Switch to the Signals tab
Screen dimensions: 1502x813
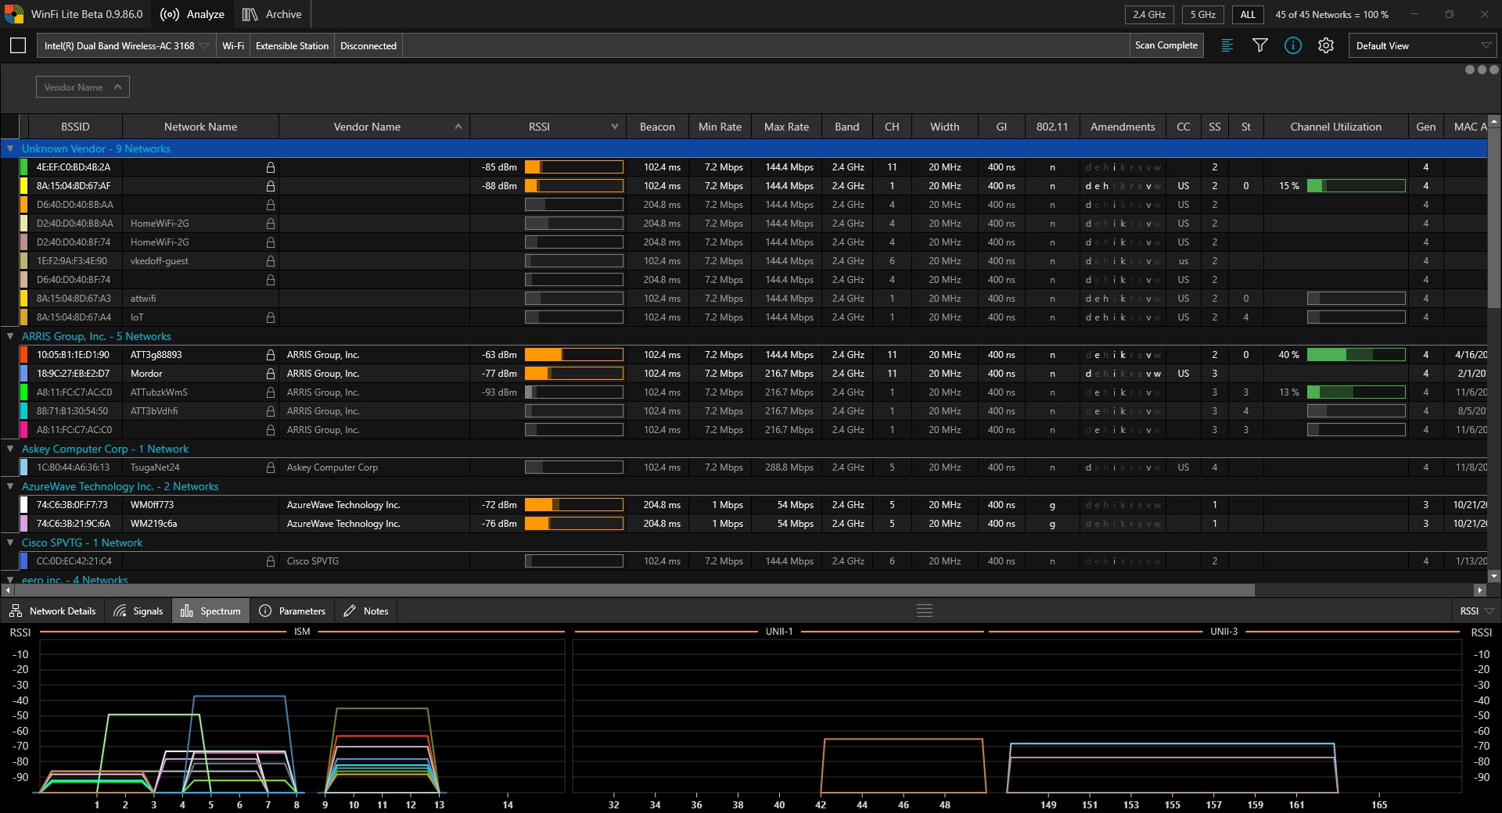pyautogui.click(x=138, y=611)
